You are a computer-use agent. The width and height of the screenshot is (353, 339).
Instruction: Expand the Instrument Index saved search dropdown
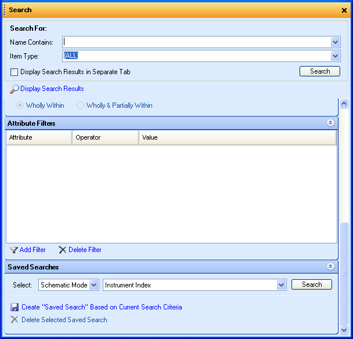(x=282, y=285)
